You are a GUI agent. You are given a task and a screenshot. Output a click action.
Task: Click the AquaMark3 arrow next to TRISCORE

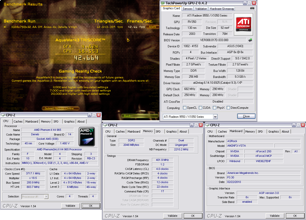[128, 40]
